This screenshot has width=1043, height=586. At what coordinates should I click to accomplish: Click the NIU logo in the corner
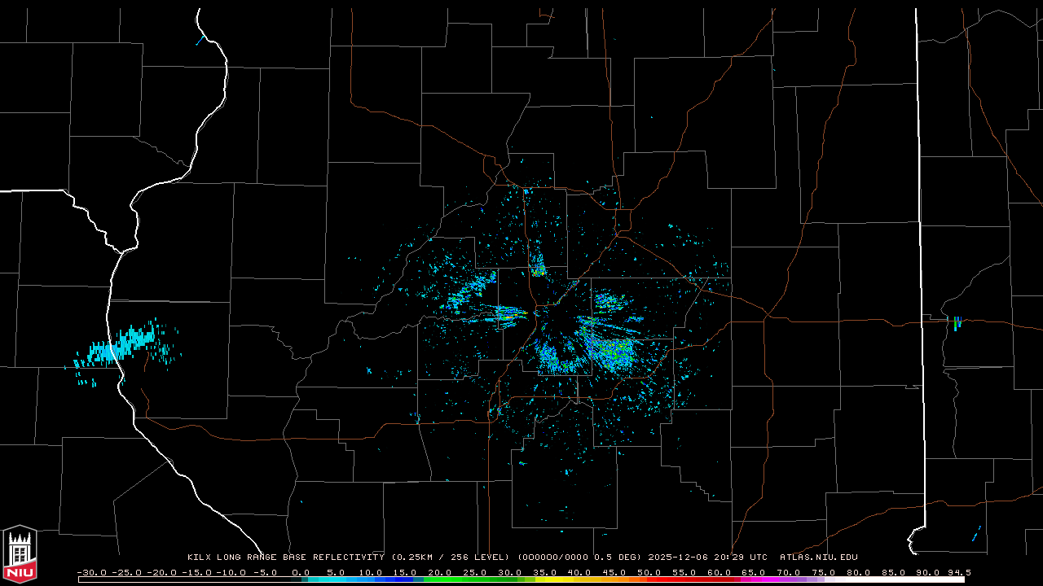(20, 555)
